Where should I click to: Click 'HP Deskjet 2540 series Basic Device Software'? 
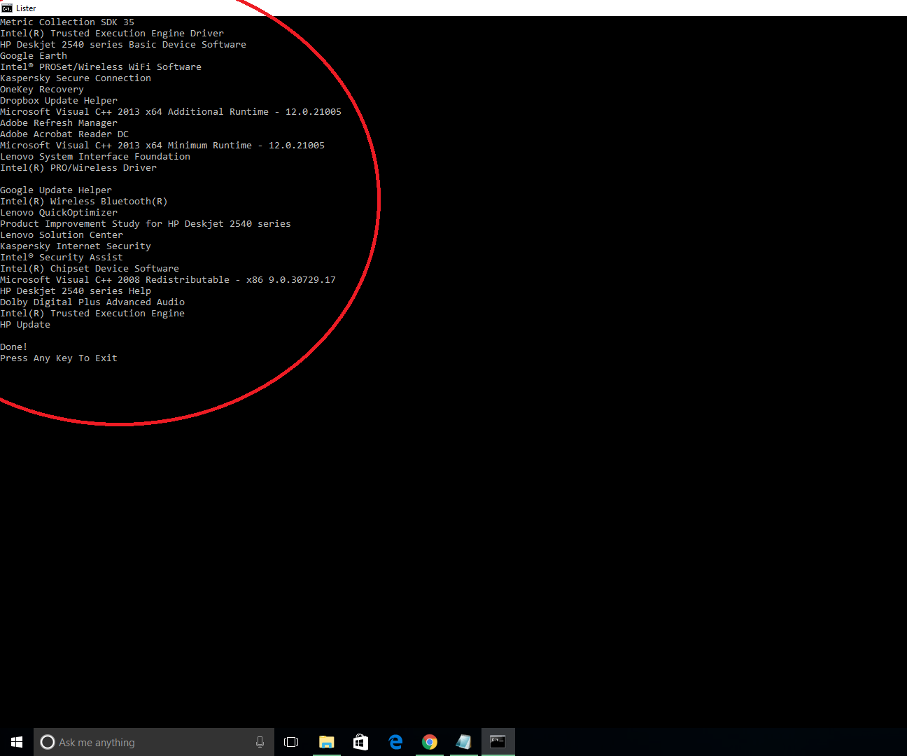123,45
